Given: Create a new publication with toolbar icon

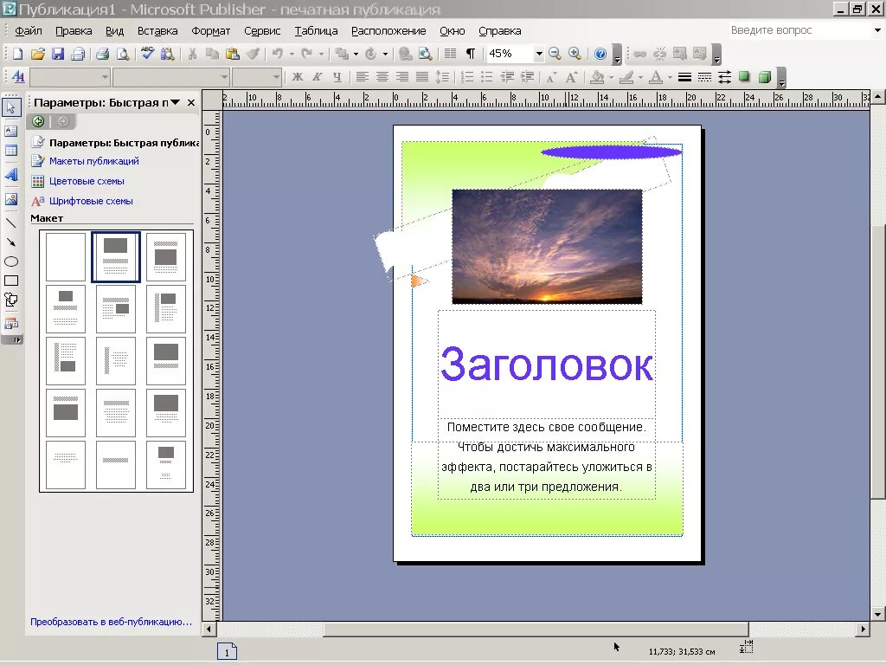Looking at the screenshot, I should coord(17,55).
